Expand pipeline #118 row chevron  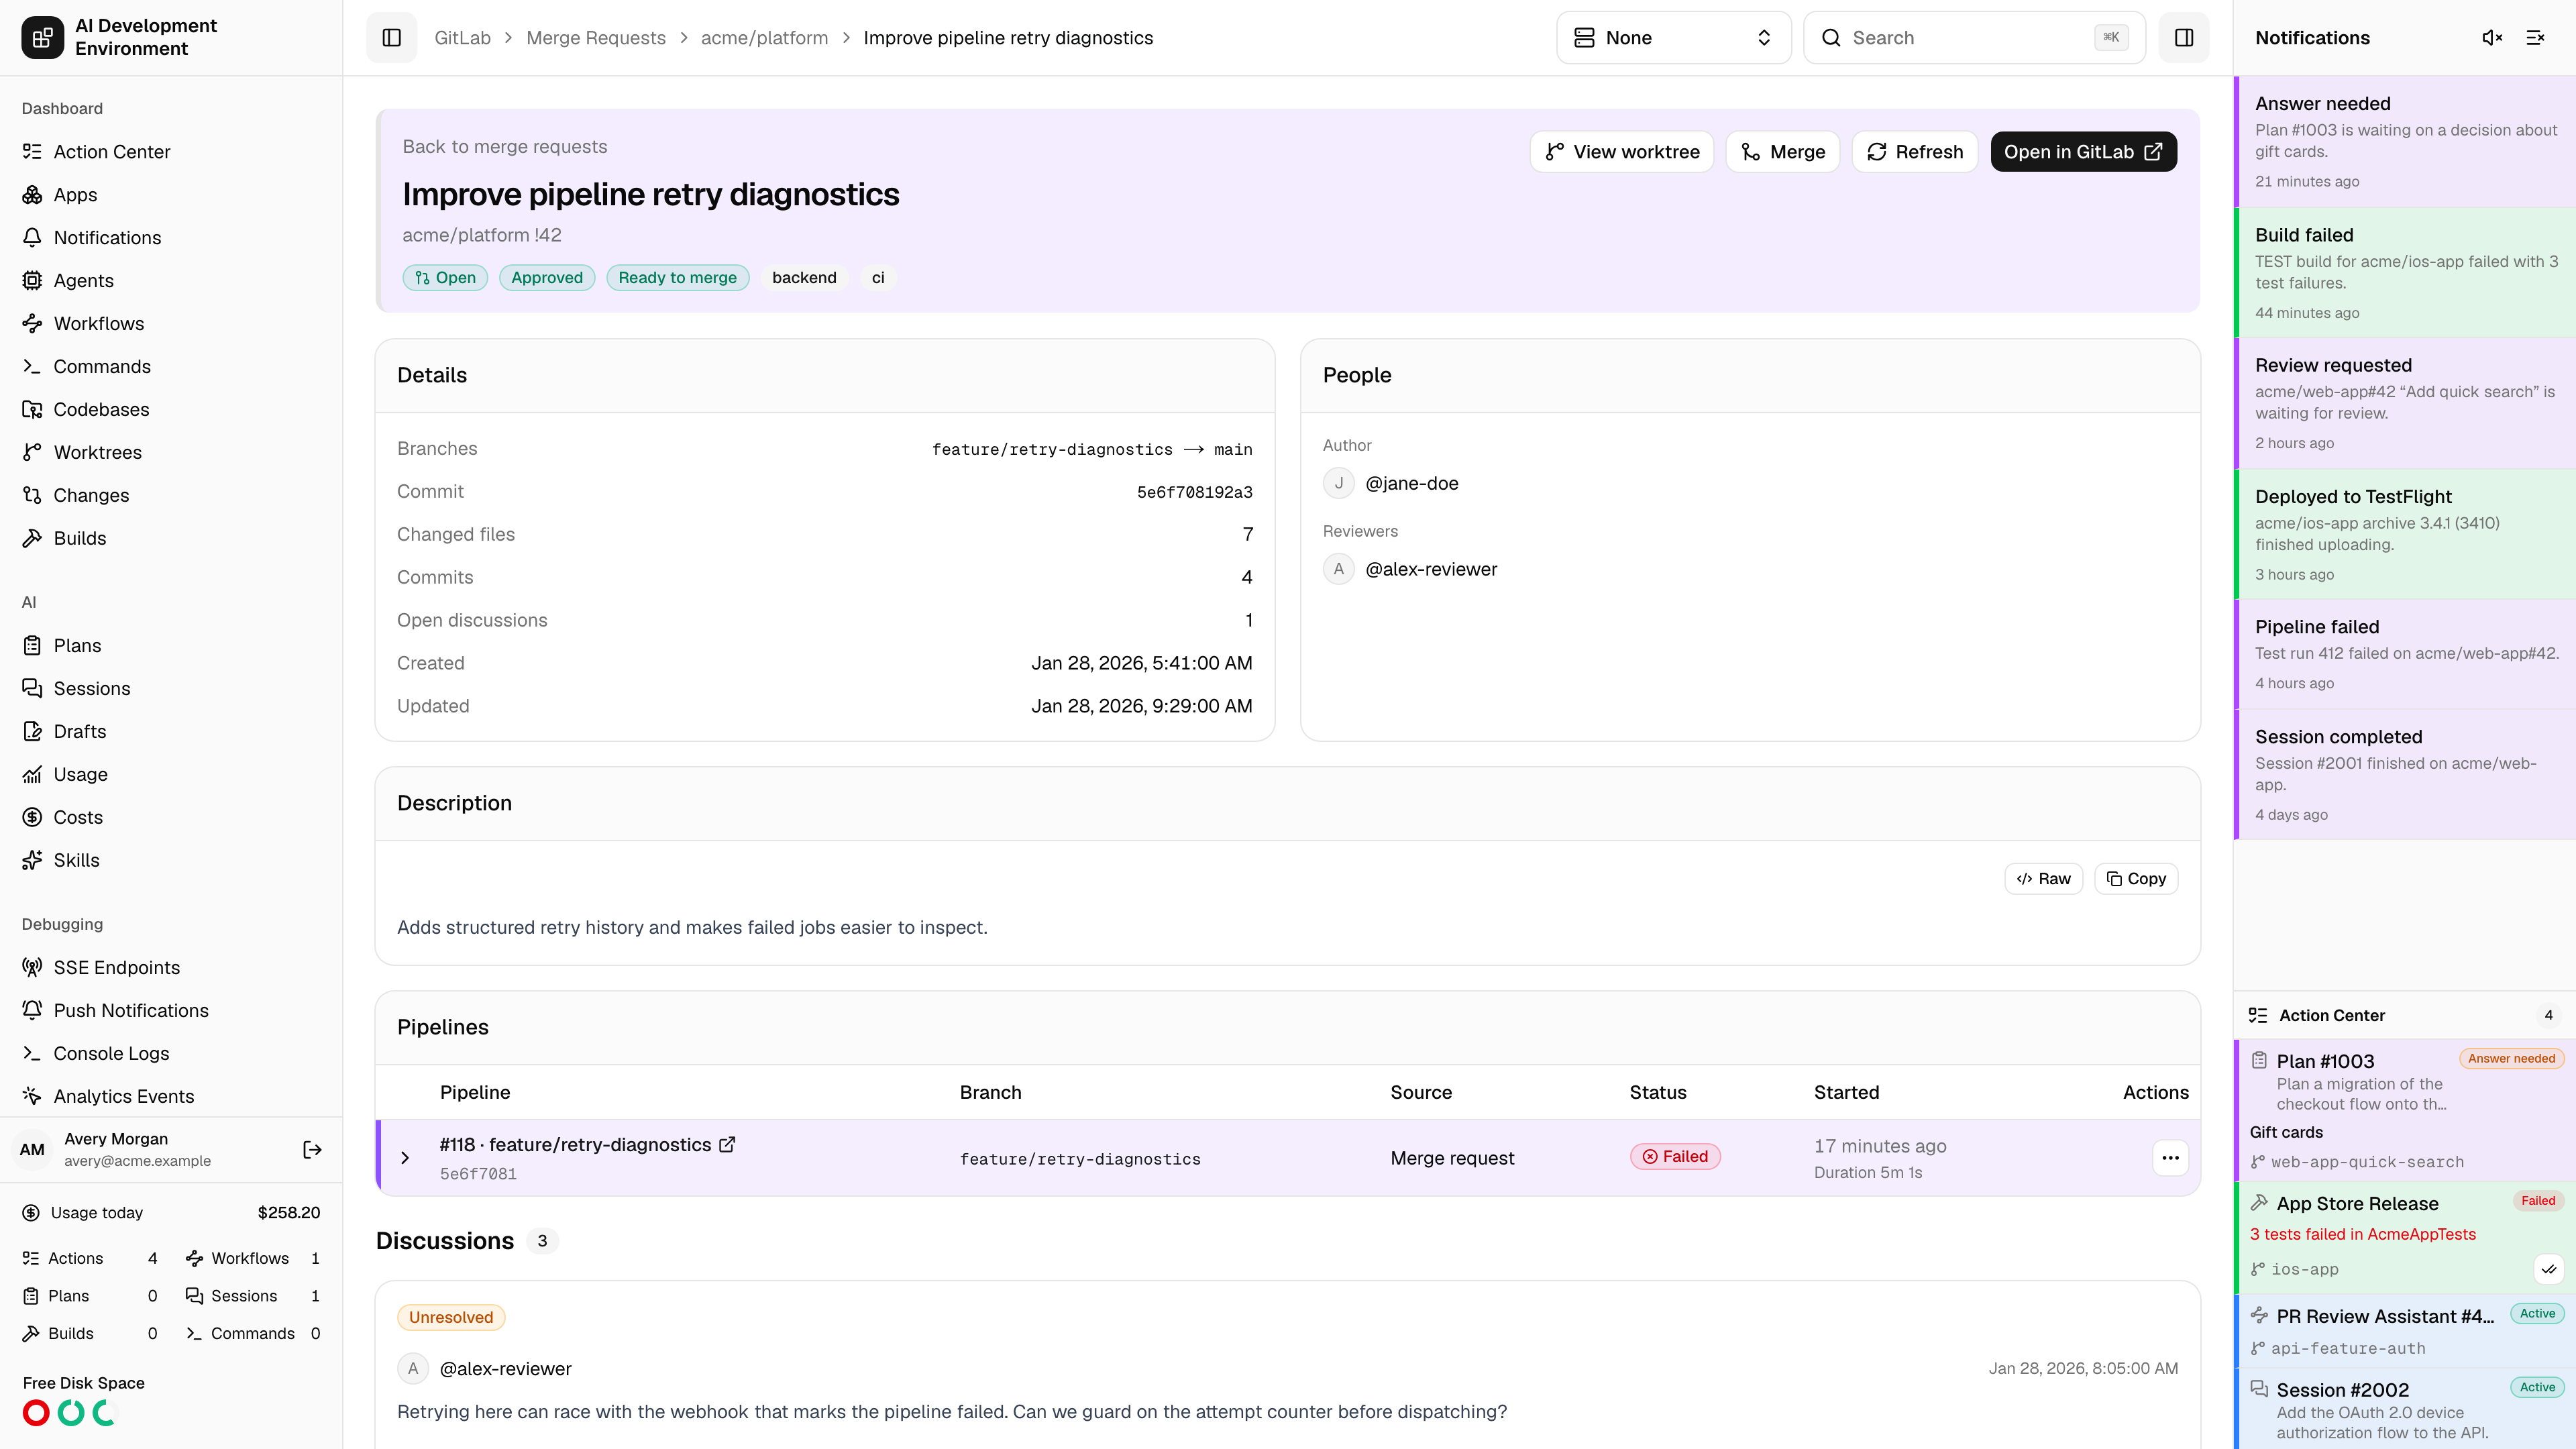coord(405,1158)
